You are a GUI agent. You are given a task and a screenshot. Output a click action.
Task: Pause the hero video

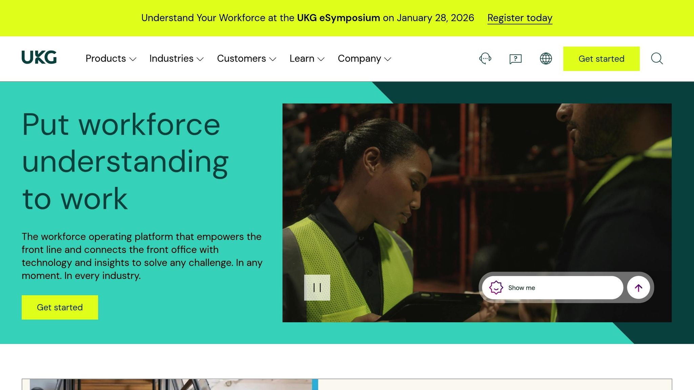[317, 287]
